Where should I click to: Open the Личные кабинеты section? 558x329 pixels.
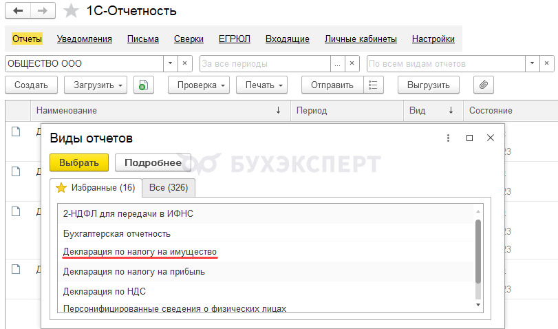pos(361,39)
